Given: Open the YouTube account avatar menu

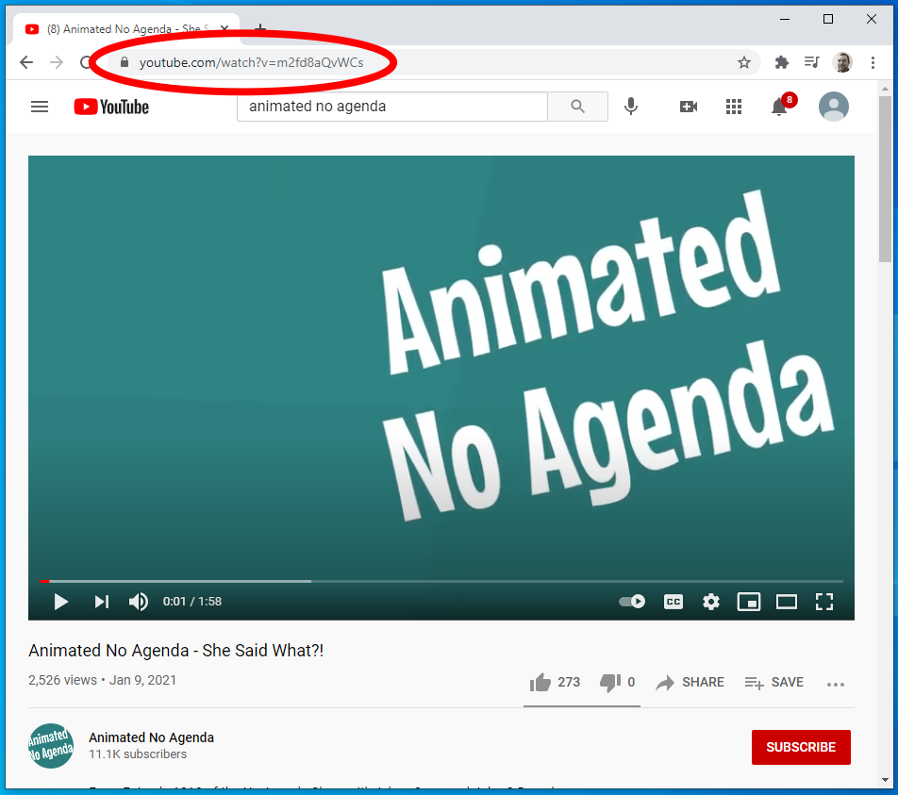Looking at the screenshot, I should [834, 107].
